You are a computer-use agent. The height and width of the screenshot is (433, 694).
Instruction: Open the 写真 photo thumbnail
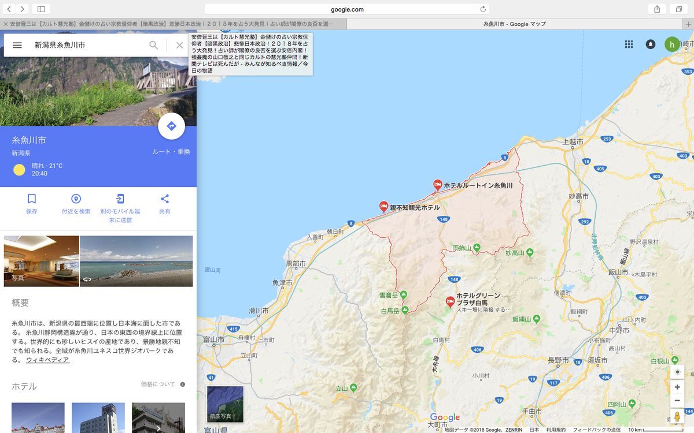point(41,261)
